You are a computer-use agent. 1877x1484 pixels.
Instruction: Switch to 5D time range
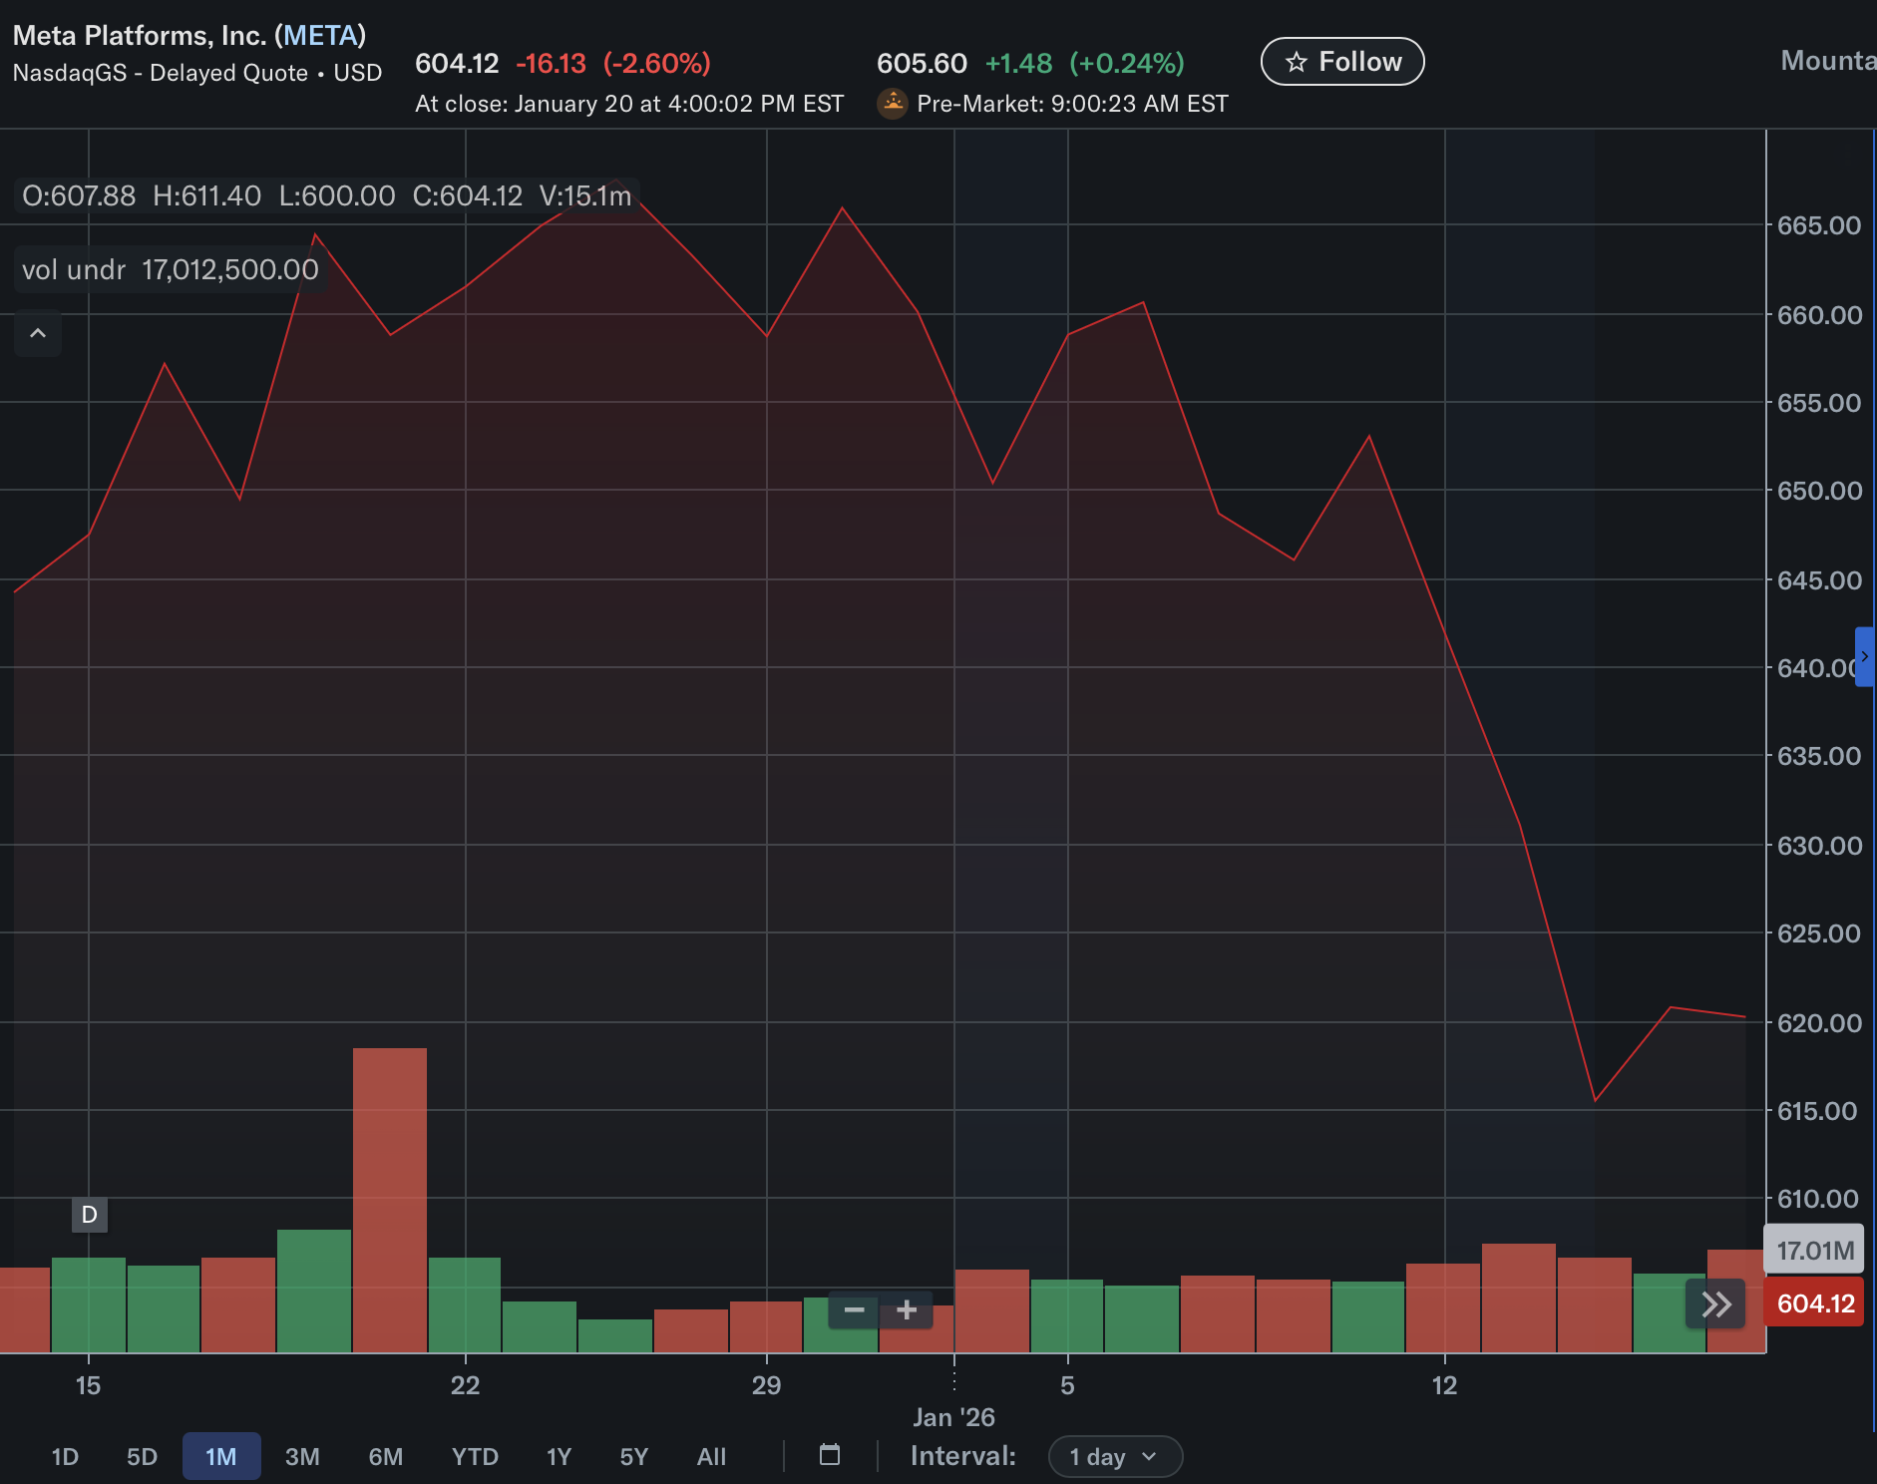tap(142, 1456)
